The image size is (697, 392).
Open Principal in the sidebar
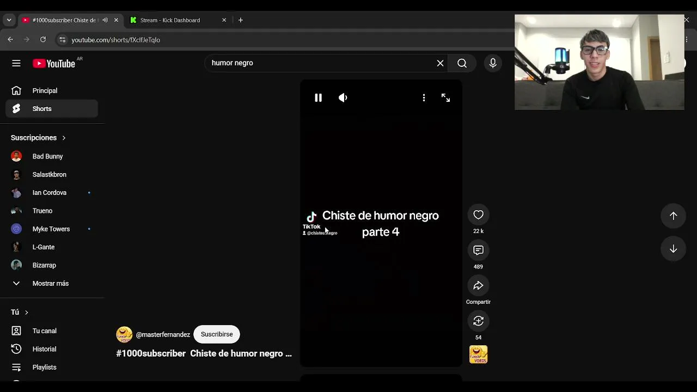pyautogui.click(x=52, y=91)
